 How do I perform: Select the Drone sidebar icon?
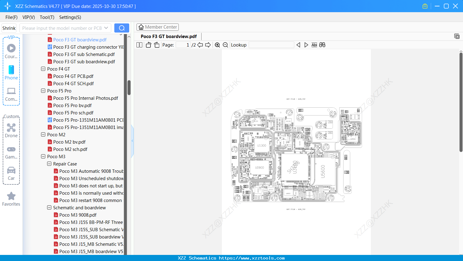click(11, 127)
